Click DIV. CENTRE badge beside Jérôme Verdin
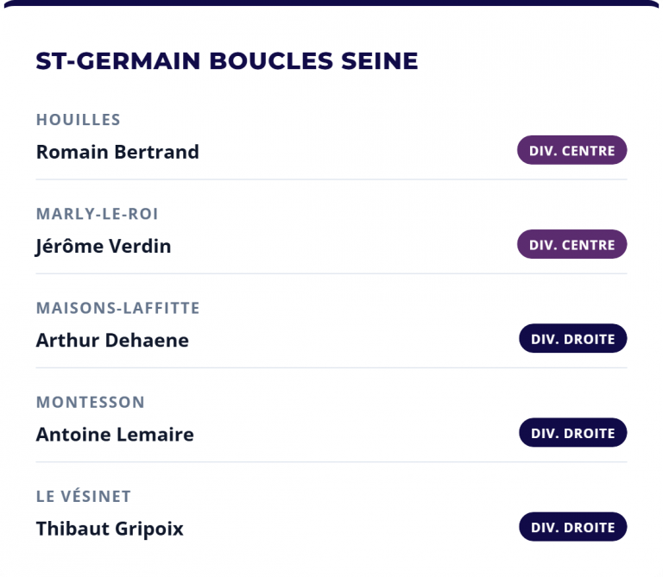This screenshot has height=577, width=663. pos(571,245)
